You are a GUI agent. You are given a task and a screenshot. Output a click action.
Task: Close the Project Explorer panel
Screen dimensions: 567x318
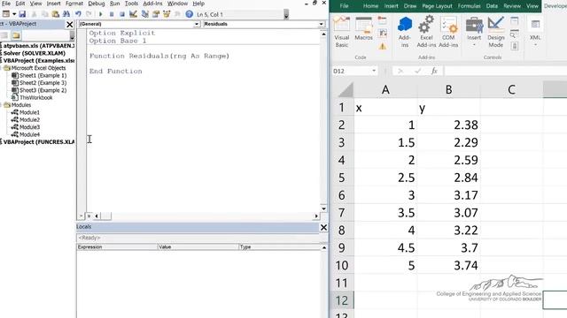coord(70,24)
